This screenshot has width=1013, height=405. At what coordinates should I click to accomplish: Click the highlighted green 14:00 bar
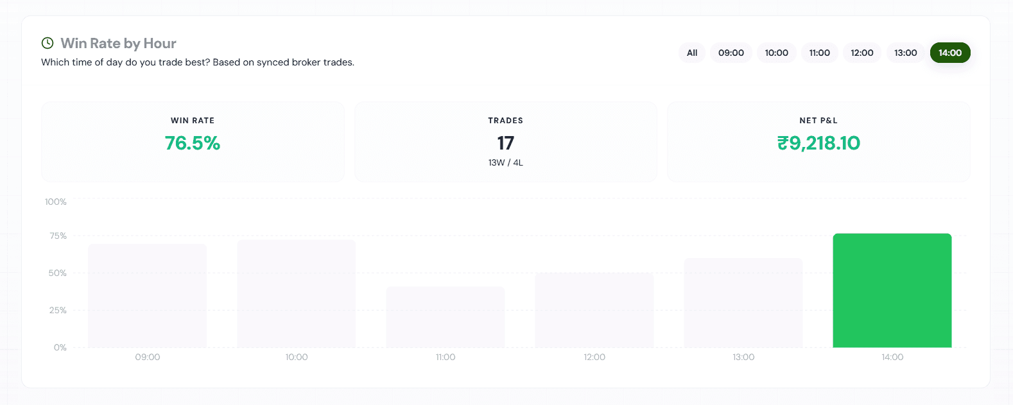[892, 291]
